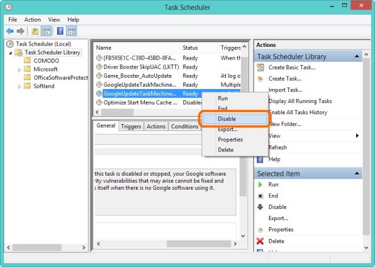Choose Run from the context menu
The width and height of the screenshot is (375, 267).
coord(235,98)
